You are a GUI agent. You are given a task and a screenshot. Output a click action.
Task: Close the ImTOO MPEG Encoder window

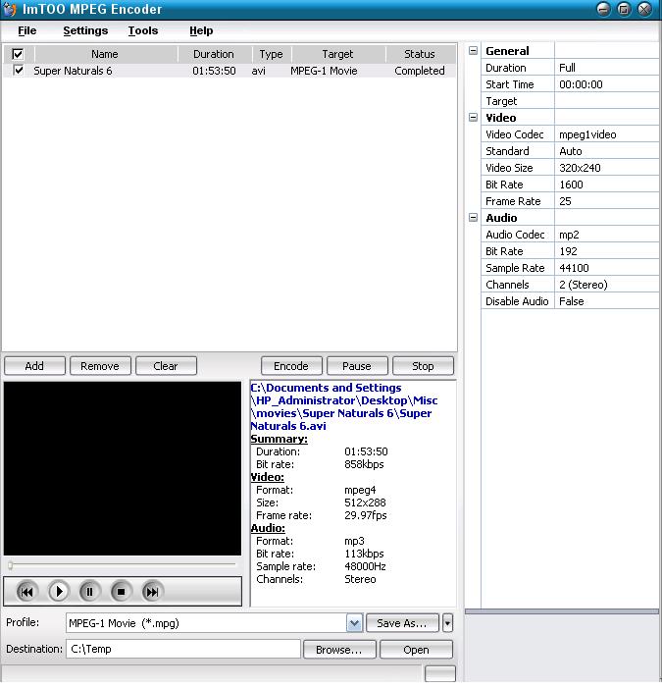pos(644,9)
